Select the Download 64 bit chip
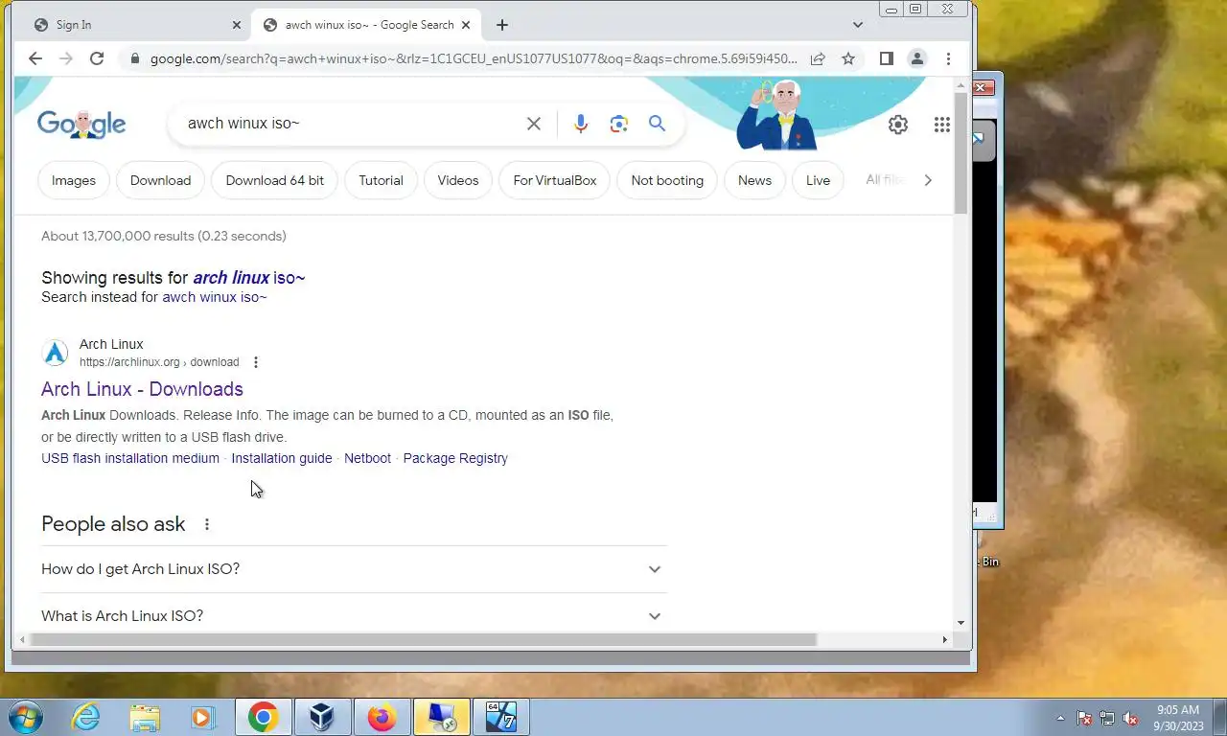The image size is (1227, 736). [275, 180]
